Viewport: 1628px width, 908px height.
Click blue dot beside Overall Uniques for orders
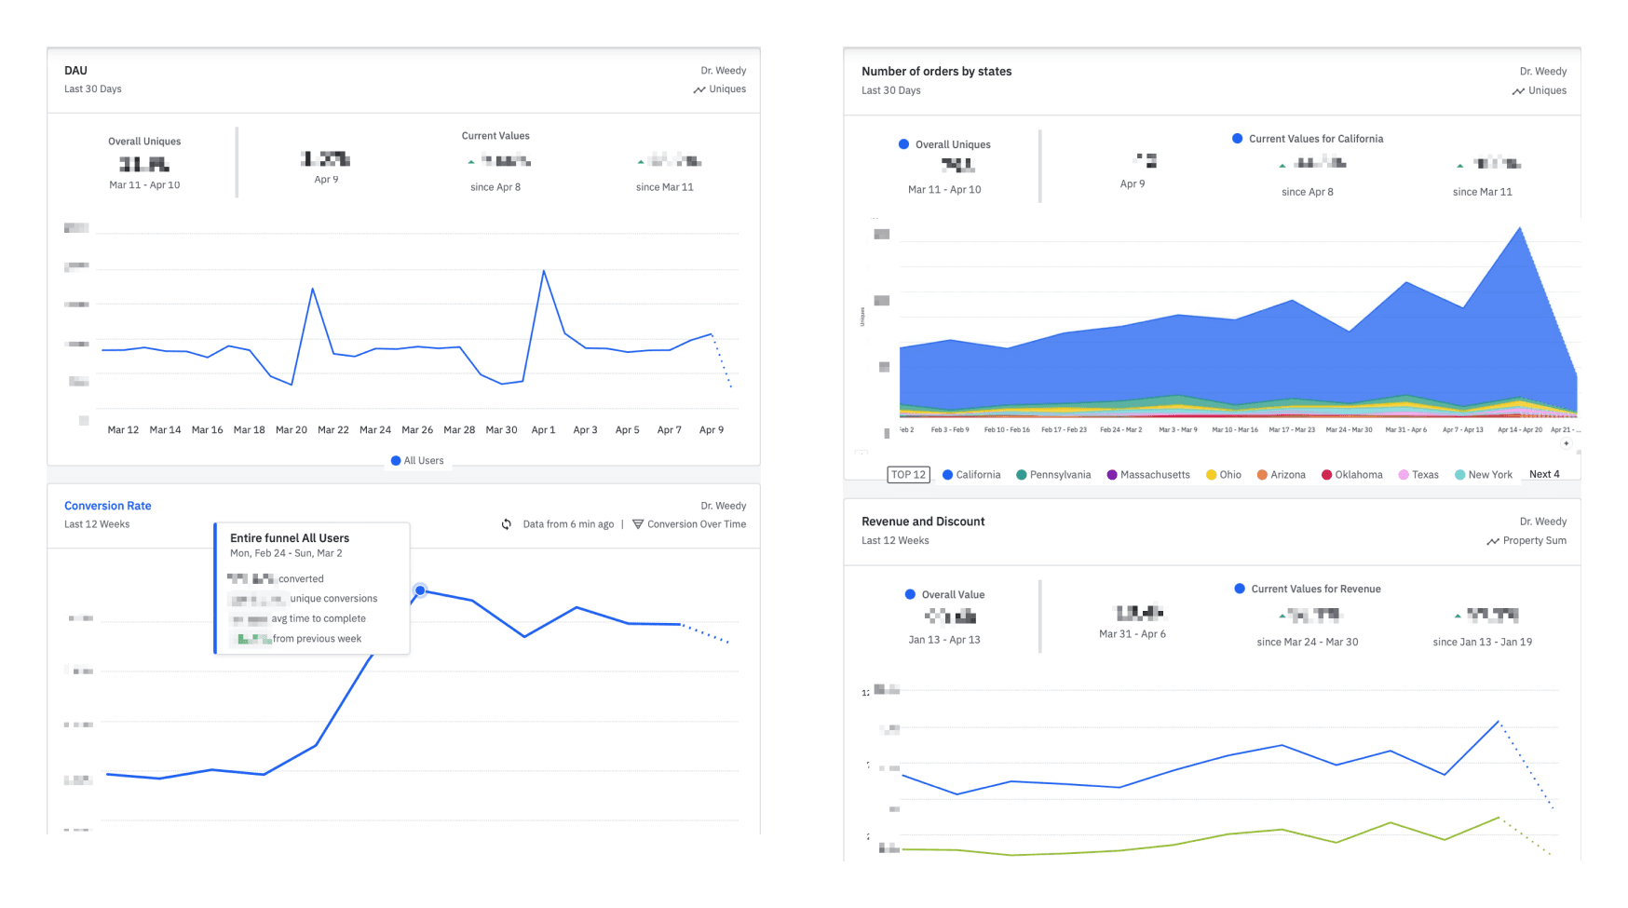coord(903,144)
